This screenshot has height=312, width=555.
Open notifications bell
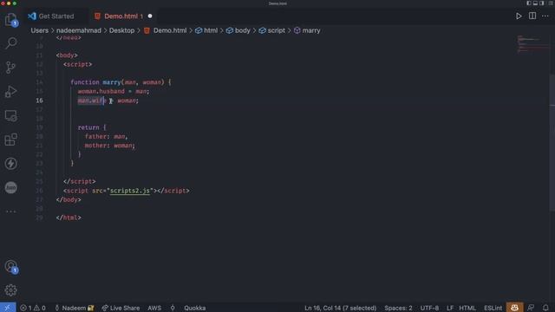tap(545, 308)
